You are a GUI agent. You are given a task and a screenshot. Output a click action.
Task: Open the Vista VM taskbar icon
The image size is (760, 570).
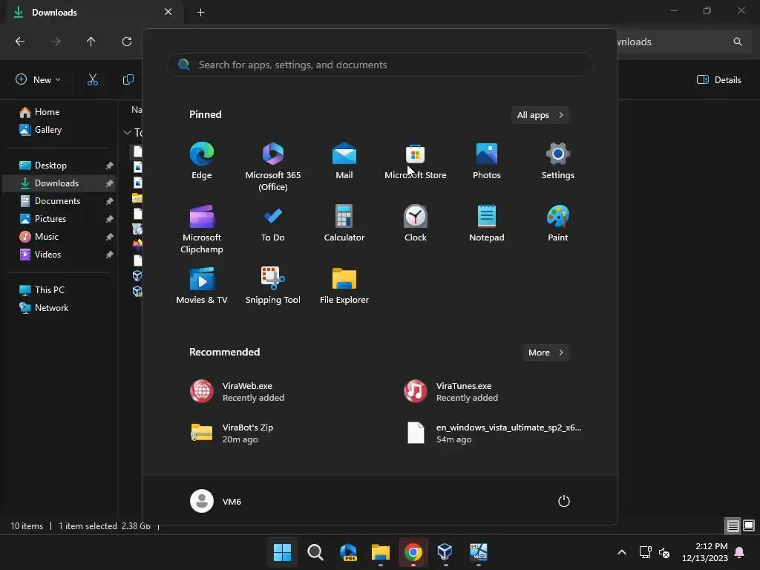[478, 552]
